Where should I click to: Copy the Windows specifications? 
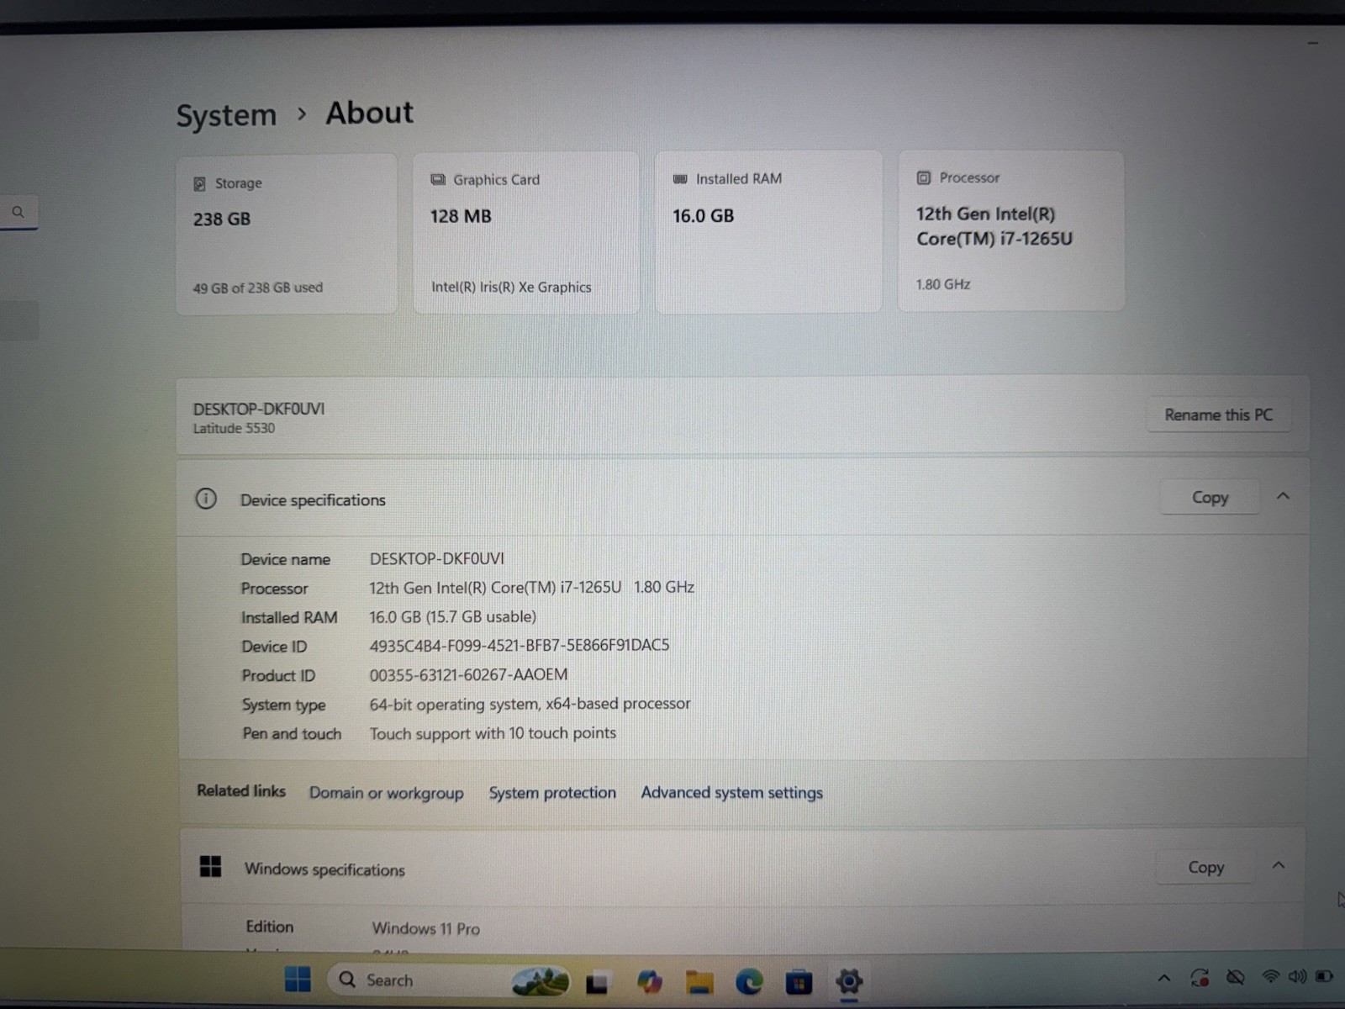point(1205,867)
